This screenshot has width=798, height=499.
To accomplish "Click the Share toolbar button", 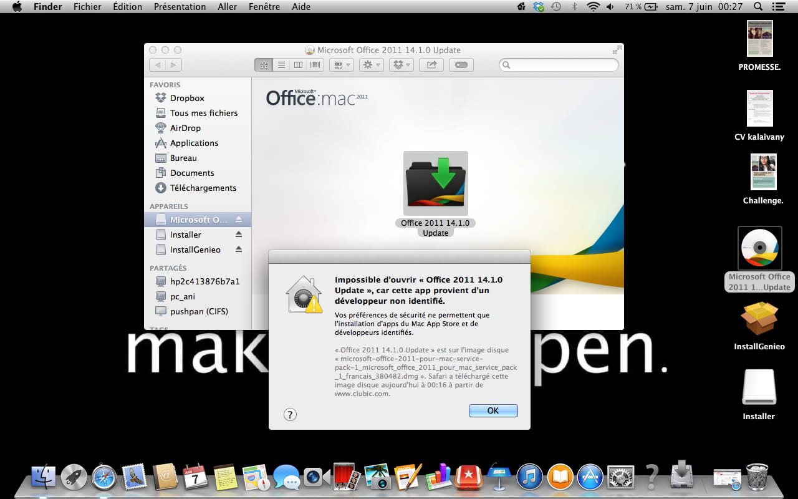I will (x=431, y=64).
